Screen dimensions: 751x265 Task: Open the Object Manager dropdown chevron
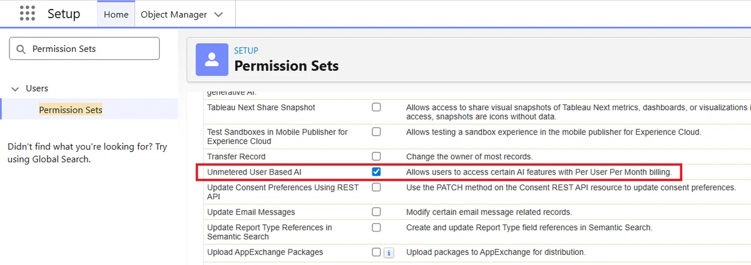point(218,14)
